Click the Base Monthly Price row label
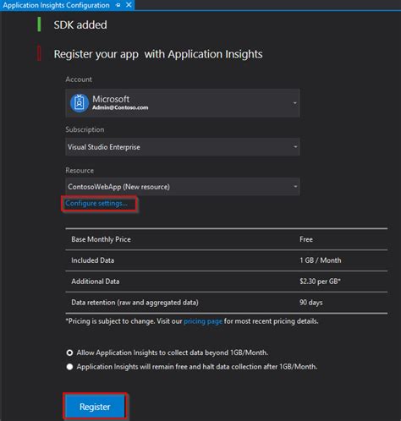The width and height of the screenshot is (401, 421). tap(101, 239)
